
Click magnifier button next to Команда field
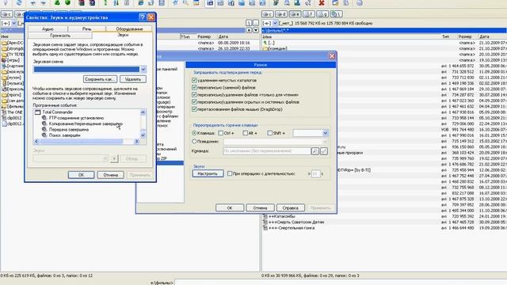click(x=315, y=151)
